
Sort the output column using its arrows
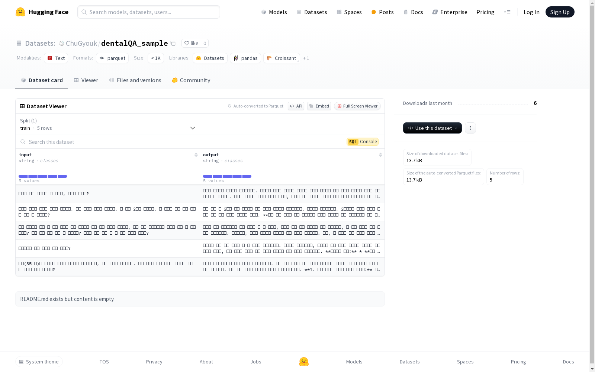pyautogui.click(x=380, y=155)
